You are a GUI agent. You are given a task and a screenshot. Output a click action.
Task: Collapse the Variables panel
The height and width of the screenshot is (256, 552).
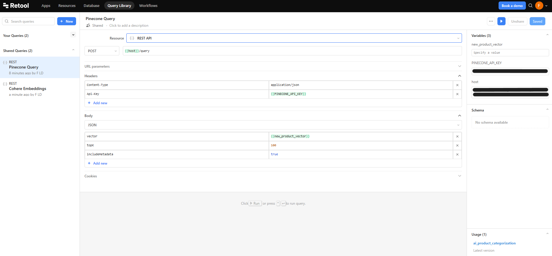[x=547, y=35]
